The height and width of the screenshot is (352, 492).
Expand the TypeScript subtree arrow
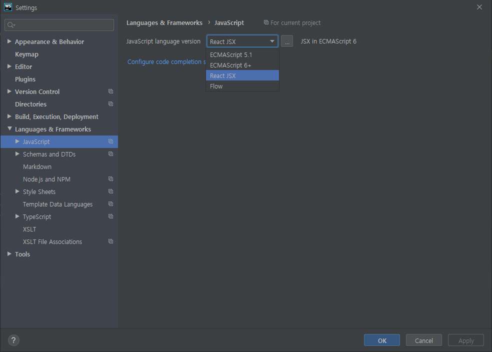pos(17,216)
